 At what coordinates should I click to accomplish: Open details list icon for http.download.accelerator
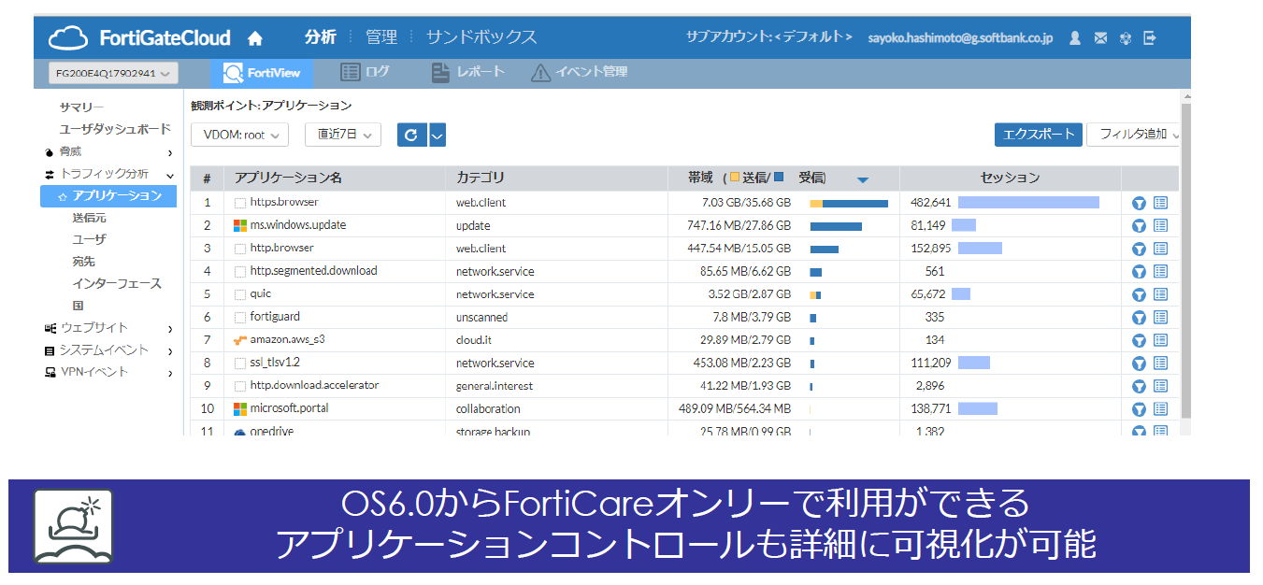[1160, 386]
